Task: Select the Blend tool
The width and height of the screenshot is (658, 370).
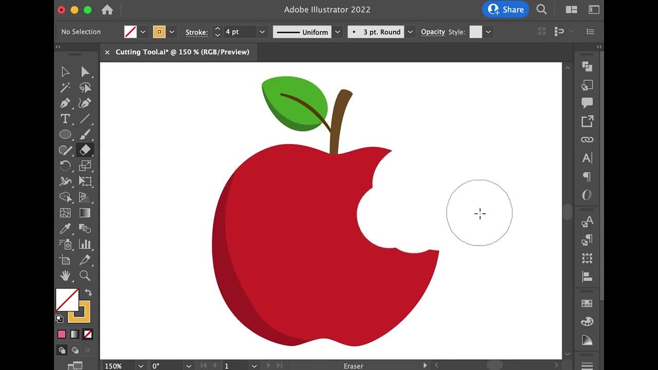Action: coord(85,228)
